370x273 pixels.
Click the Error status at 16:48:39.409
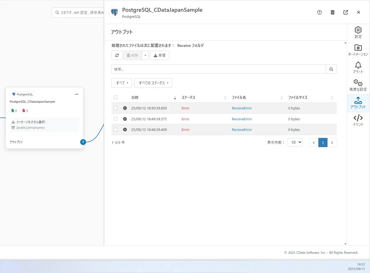pos(185,130)
